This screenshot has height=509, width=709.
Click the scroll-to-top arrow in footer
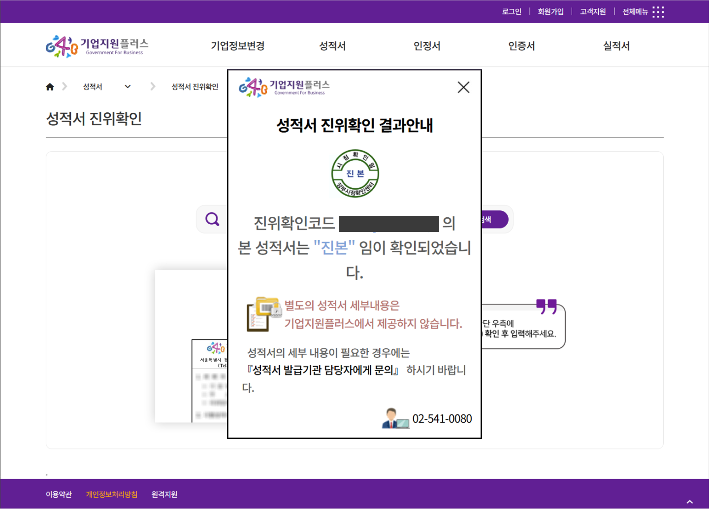(x=690, y=502)
